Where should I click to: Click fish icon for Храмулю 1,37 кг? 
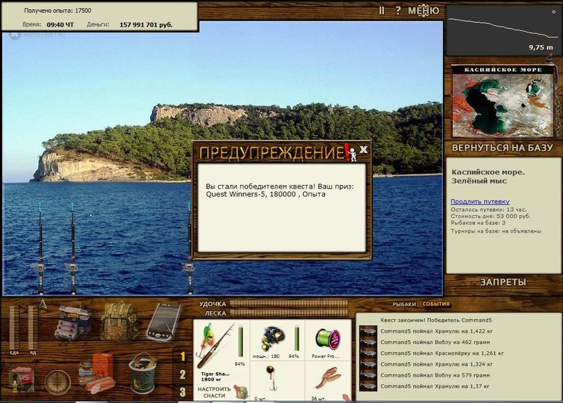368,387
